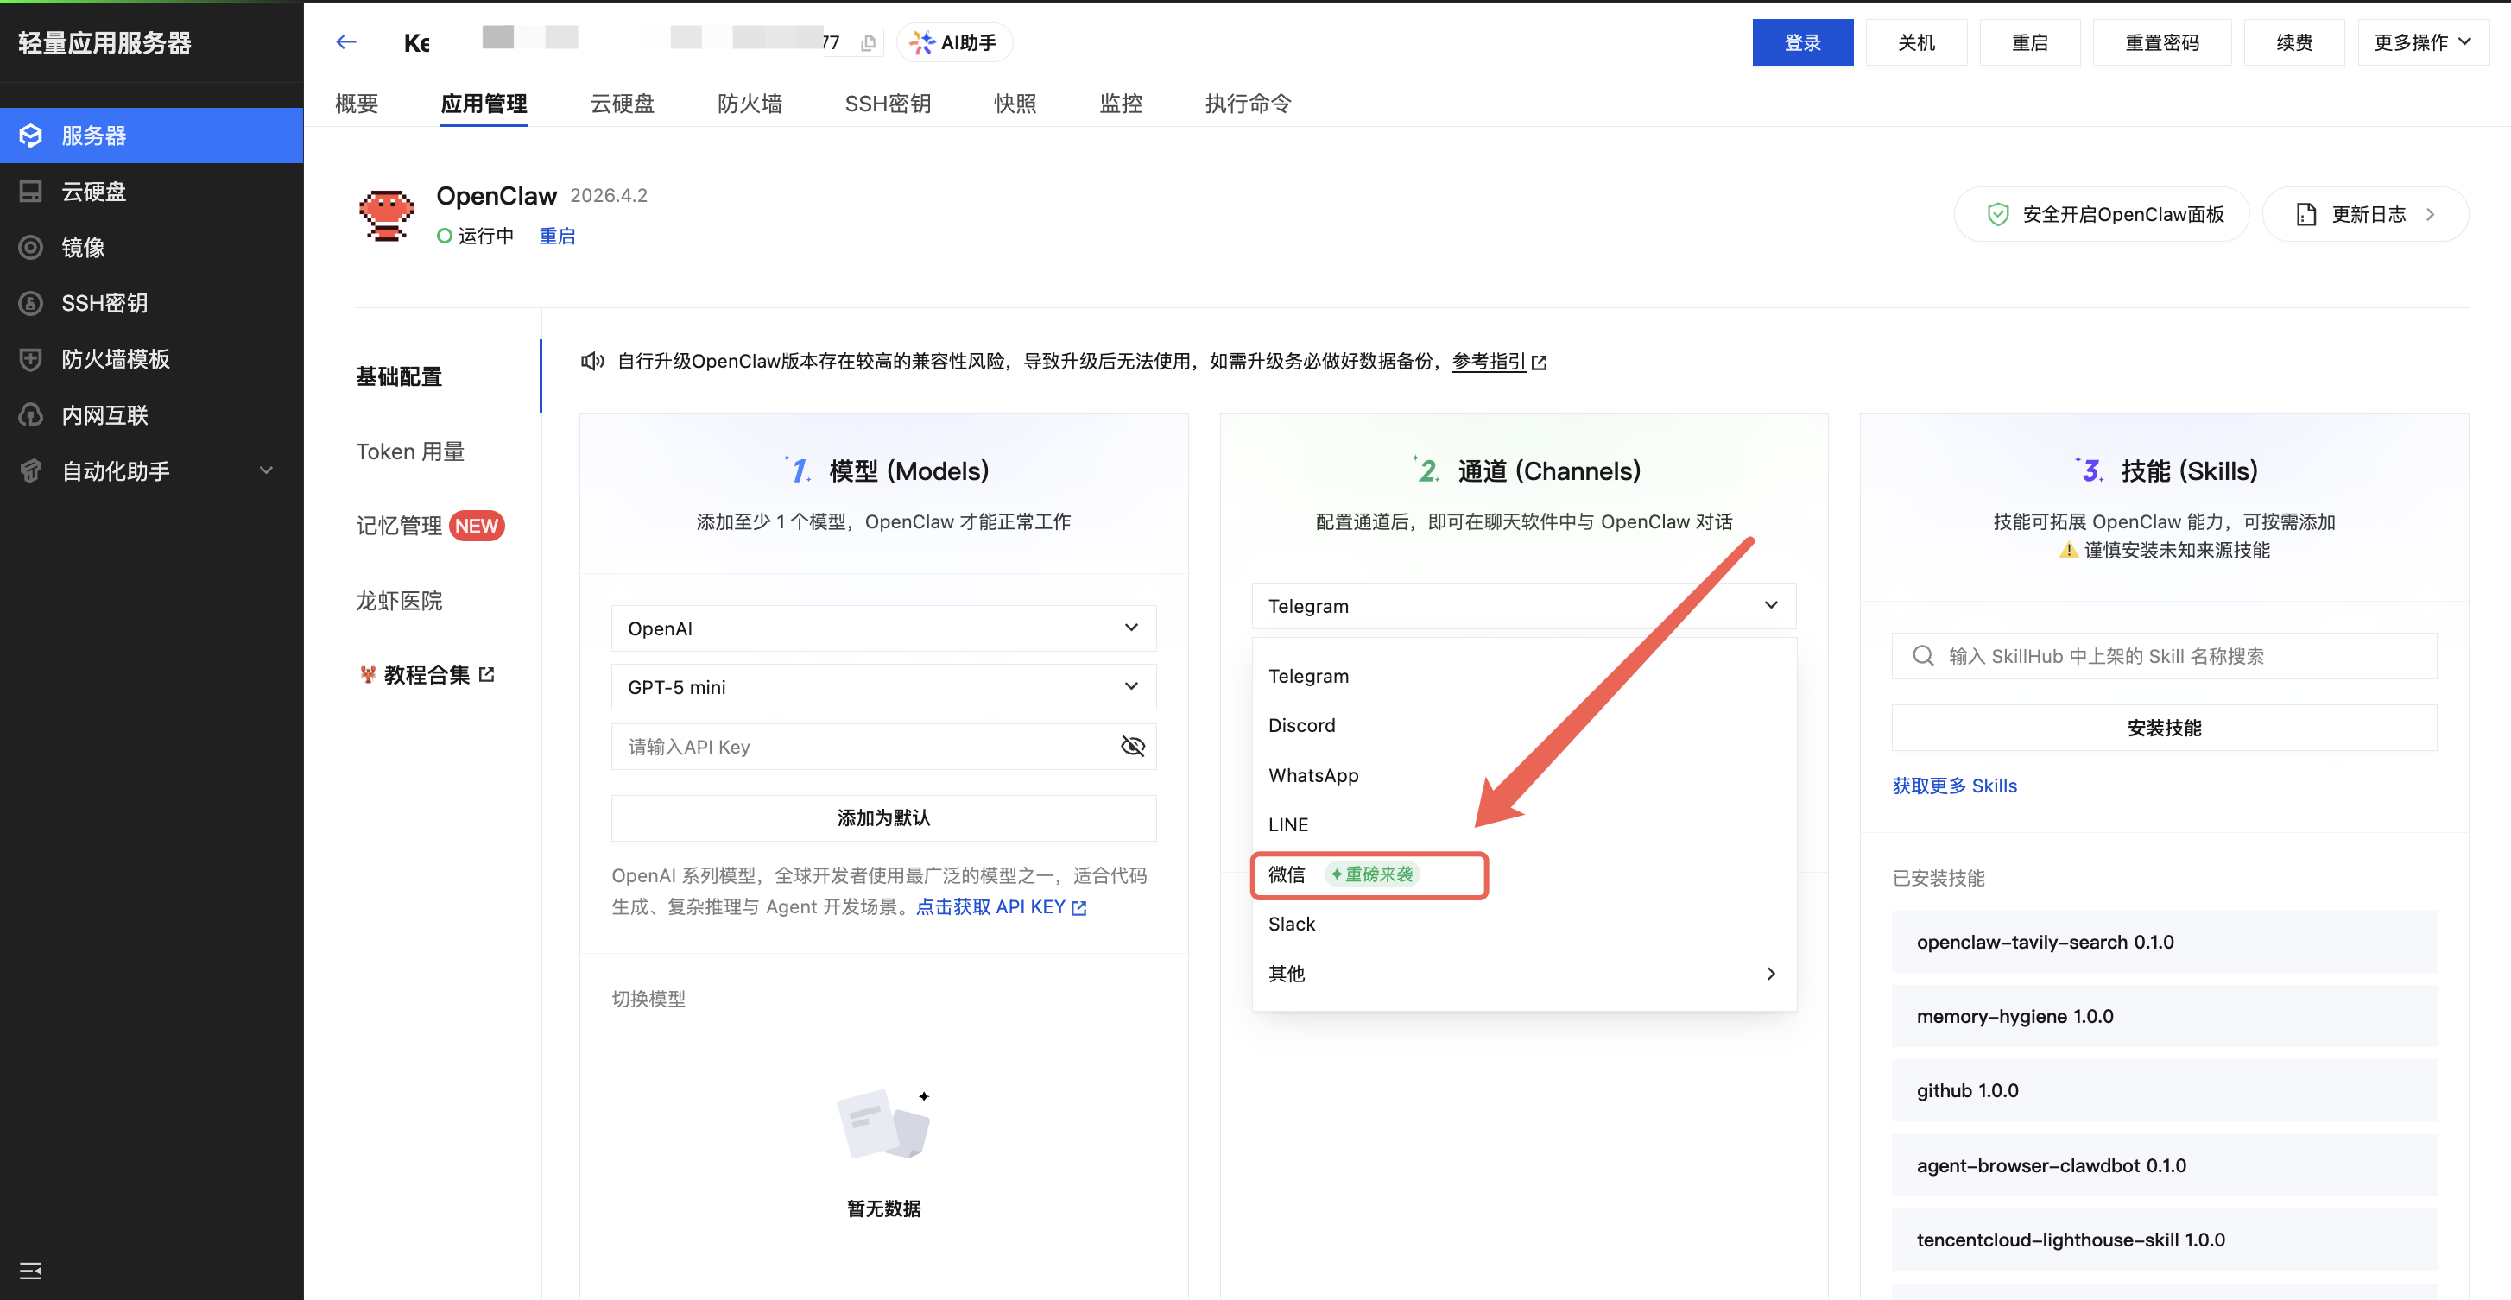Click the SkillHub skill search field
Image resolution: width=2511 pixels, height=1300 pixels.
click(2164, 656)
